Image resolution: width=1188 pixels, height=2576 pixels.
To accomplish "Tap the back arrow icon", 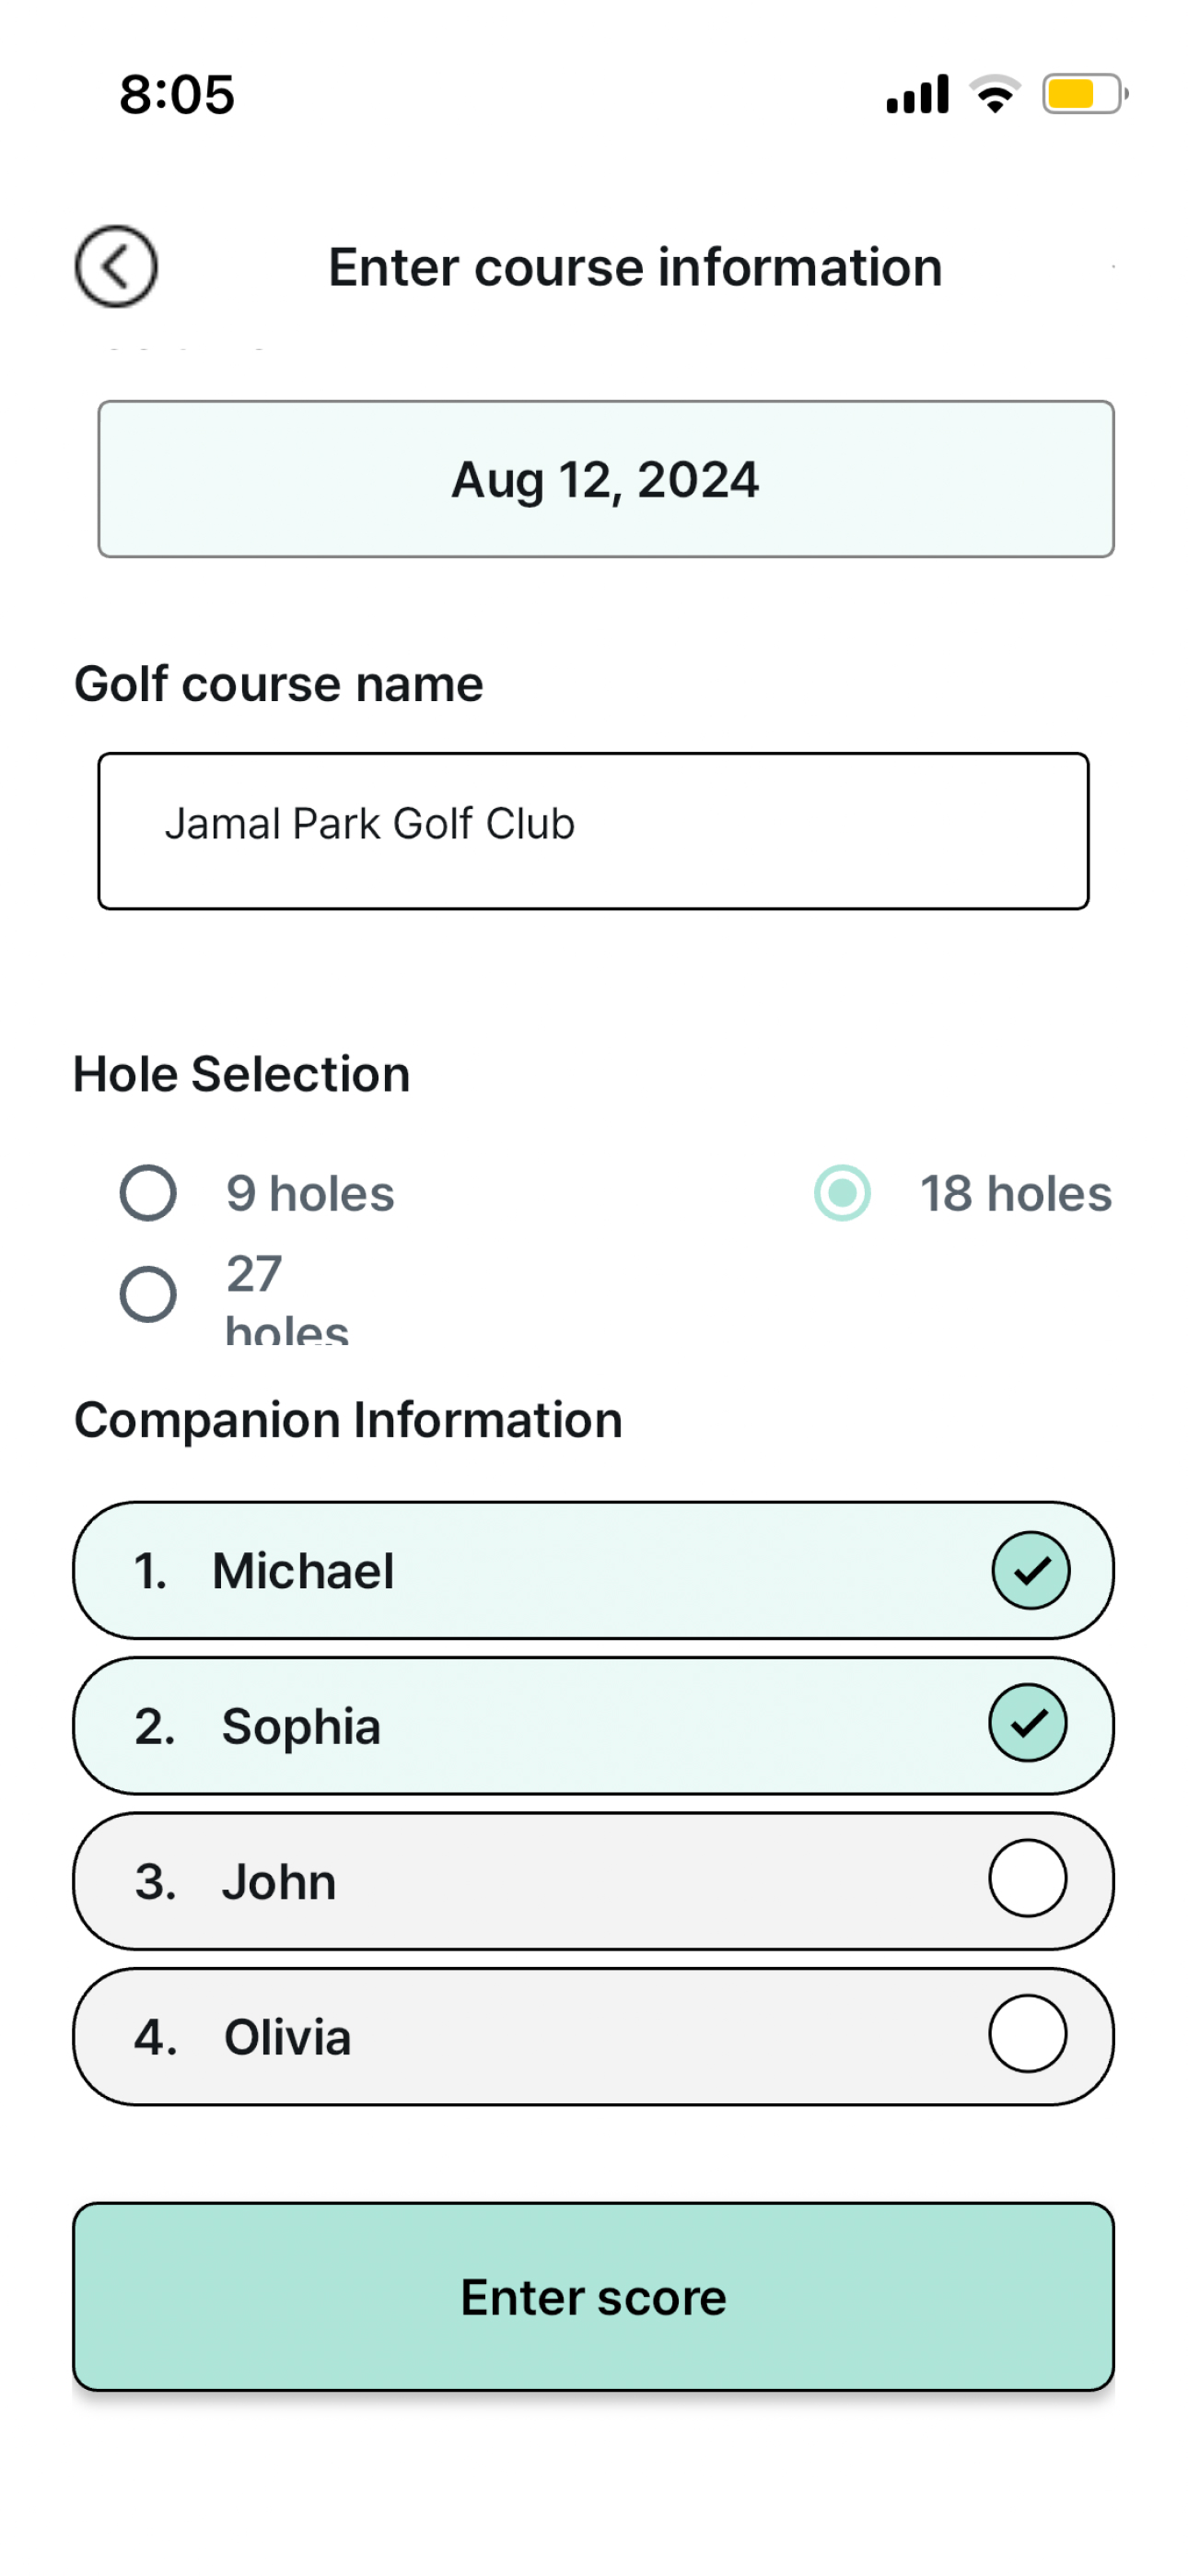I will tap(116, 266).
